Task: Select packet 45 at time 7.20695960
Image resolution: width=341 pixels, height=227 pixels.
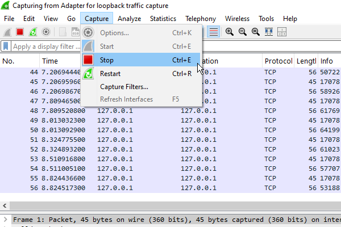Action: pyautogui.click(x=170, y=82)
